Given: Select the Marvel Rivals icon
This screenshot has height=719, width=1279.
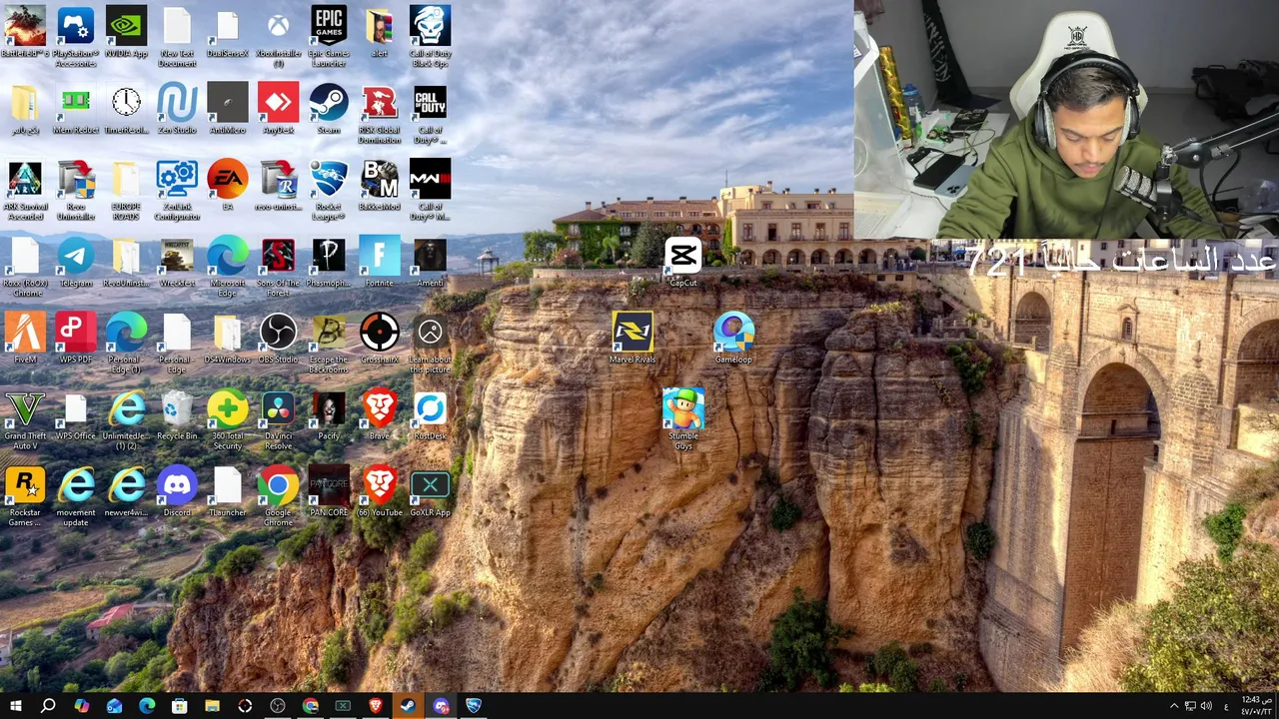Looking at the screenshot, I should tap(633, 339).
